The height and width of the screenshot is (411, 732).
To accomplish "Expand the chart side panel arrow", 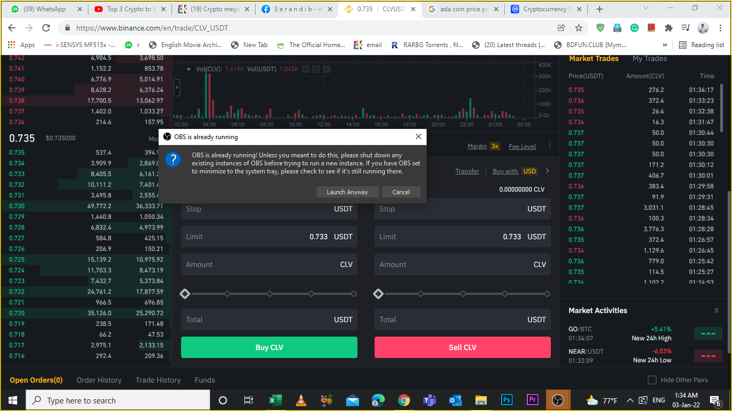I will (177, 87).
